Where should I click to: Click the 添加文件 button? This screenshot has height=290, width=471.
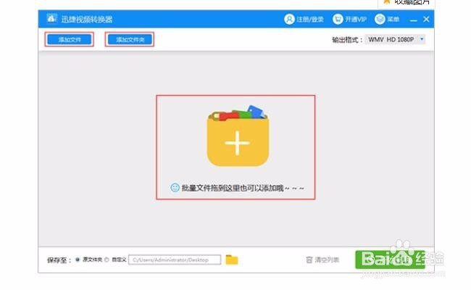tap(70, 39)
